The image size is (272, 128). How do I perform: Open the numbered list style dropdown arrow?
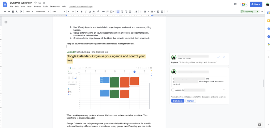[155, 12]
